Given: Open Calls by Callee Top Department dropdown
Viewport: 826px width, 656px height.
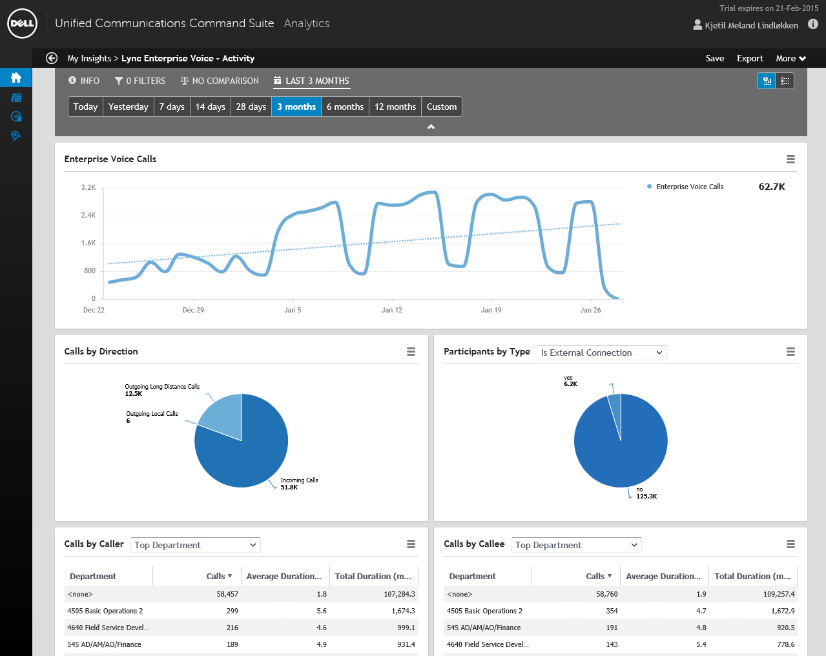Looking at the screenshot, I should 577,545.
